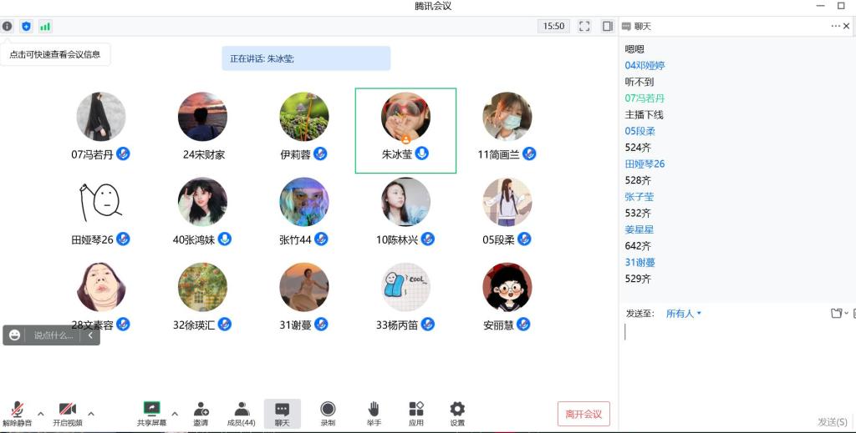This screenshot has width=856, height=433.
Task: Open the 邀请 invite icon
Action: (x=201, y=413)
